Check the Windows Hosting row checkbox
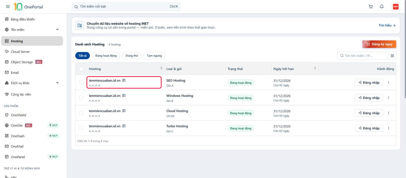406x178 pixels. pos(81,98)
